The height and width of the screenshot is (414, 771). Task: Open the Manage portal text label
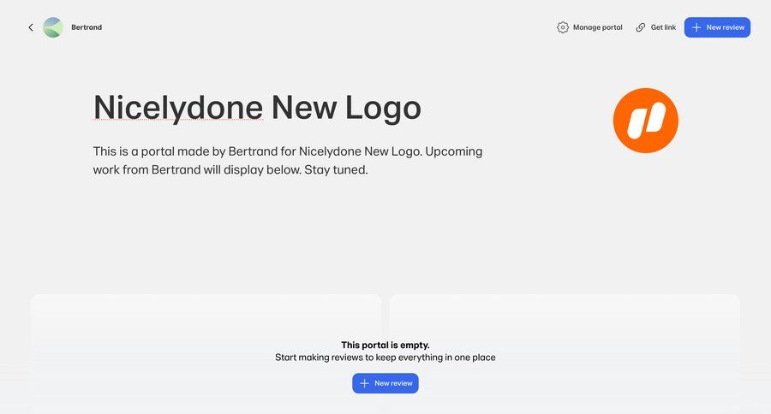pos(597,27)
